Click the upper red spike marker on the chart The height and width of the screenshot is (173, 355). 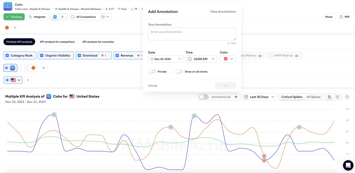click(x=264, y=156)
